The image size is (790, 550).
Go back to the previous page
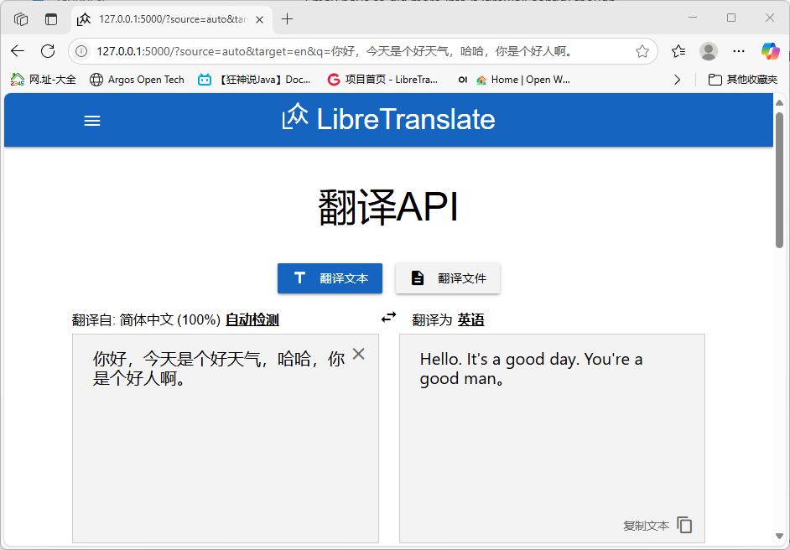click(18, 51)
